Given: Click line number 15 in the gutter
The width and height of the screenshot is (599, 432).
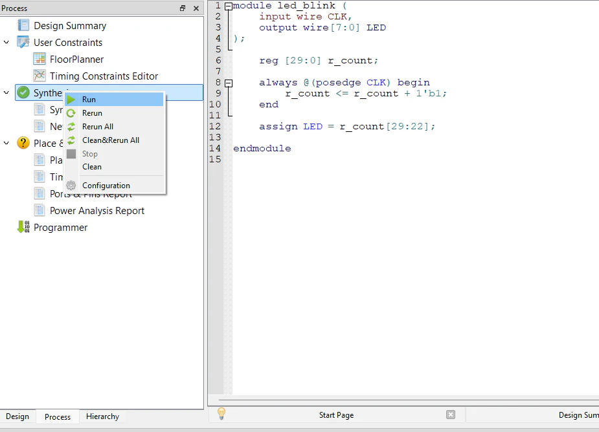Looking at the screenshot, I should tap(215, 159).
